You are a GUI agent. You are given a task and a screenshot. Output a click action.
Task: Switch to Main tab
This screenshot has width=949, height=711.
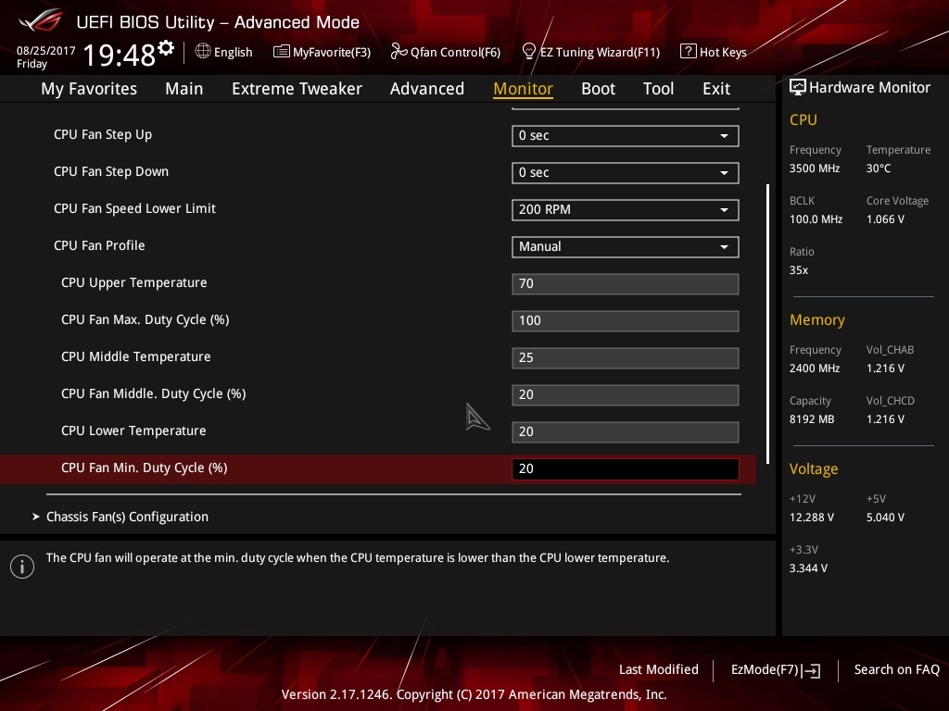click(184, 89)
